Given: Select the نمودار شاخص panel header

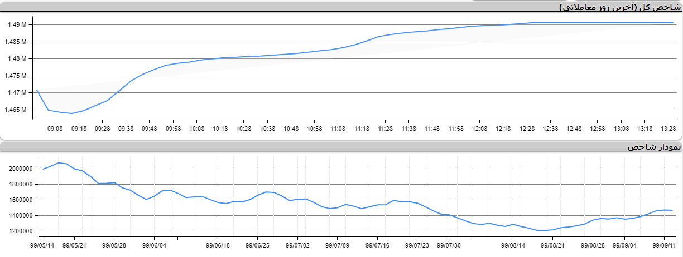Looking at the screenshot, I should pos(654,147).
